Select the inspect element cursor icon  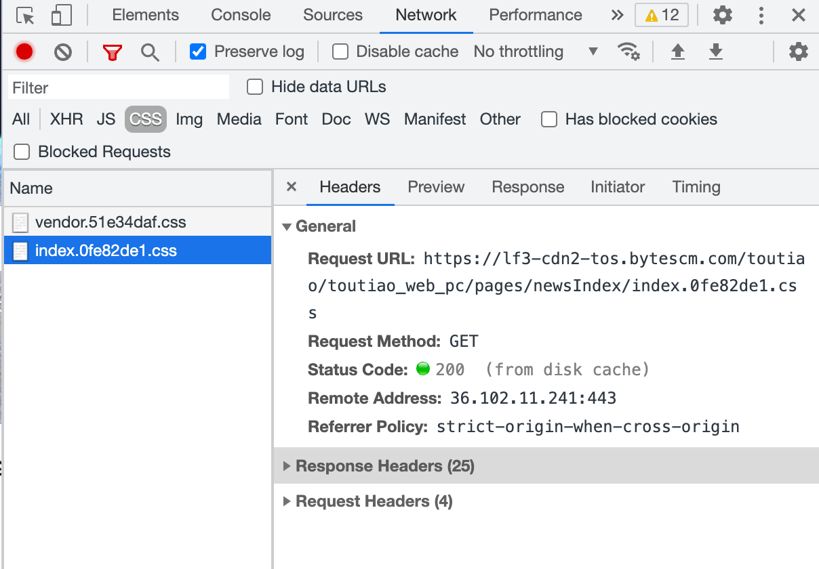[x=26, y=15]
